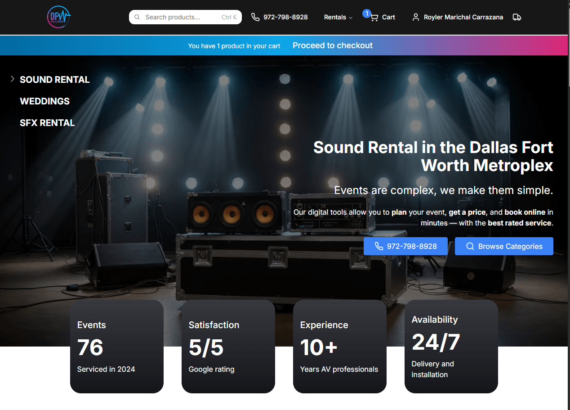Click Proceed to checkout link

pos(332,45)
